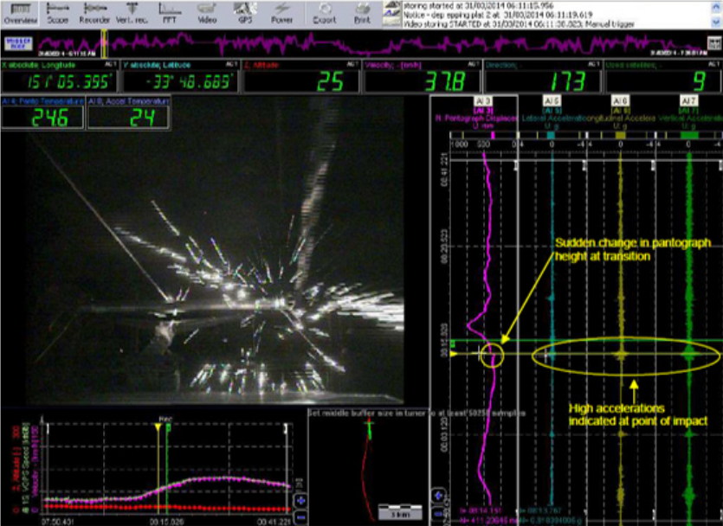Zoom in on the speed graph
The height and width of the screenshot is (526, 723).
tap(300, 500)
